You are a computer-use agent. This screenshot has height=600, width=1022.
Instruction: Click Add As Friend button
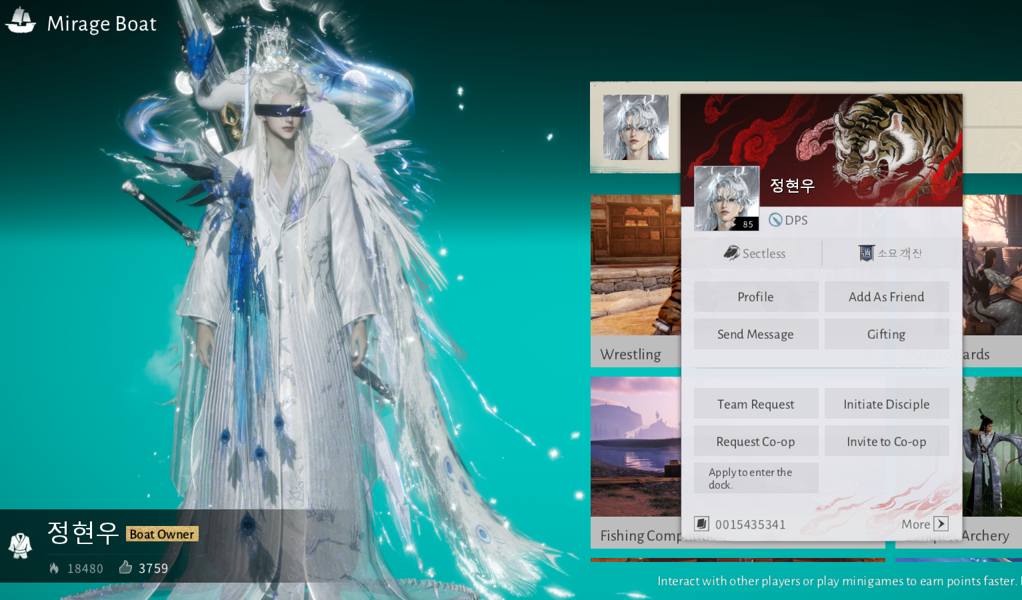click(x=887, y=297)
